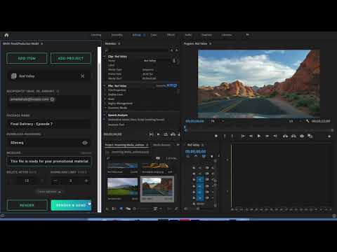Open Program monitor settings wrench
Image resolution: width=337 pixels, height=252 pixels.
(308, 121)
